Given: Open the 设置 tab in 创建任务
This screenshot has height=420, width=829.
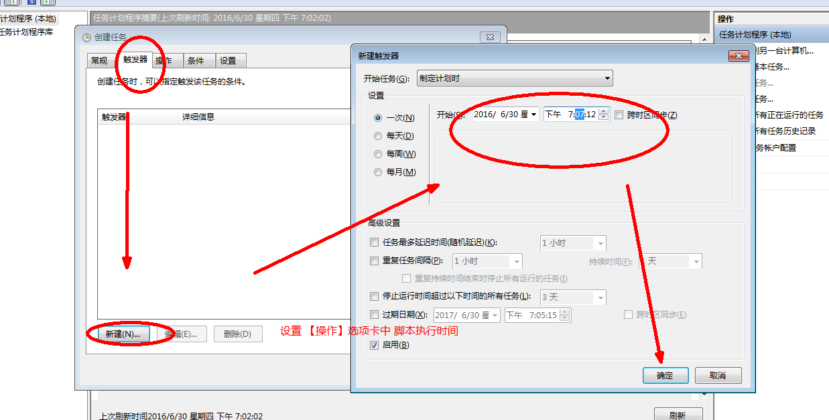Looking at the screenshot, I should click(228, 60).
